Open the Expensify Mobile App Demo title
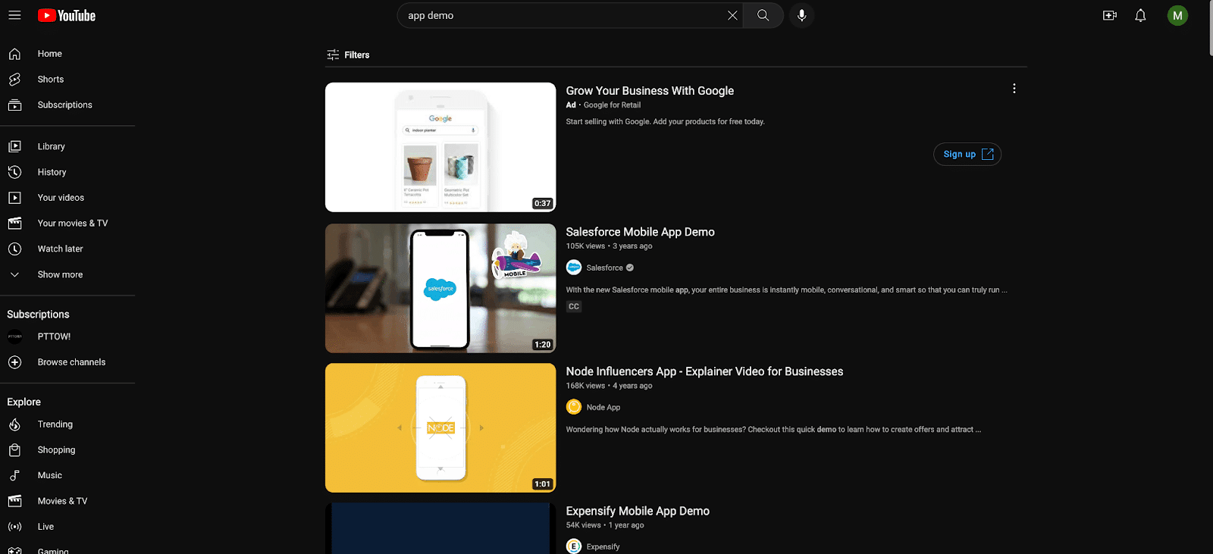1213x554 pixels. pyautogui.click(x=638, y=511)
